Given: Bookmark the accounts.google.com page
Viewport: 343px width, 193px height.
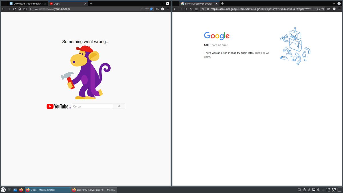Looking at the screenshot, I should (323, 9).
